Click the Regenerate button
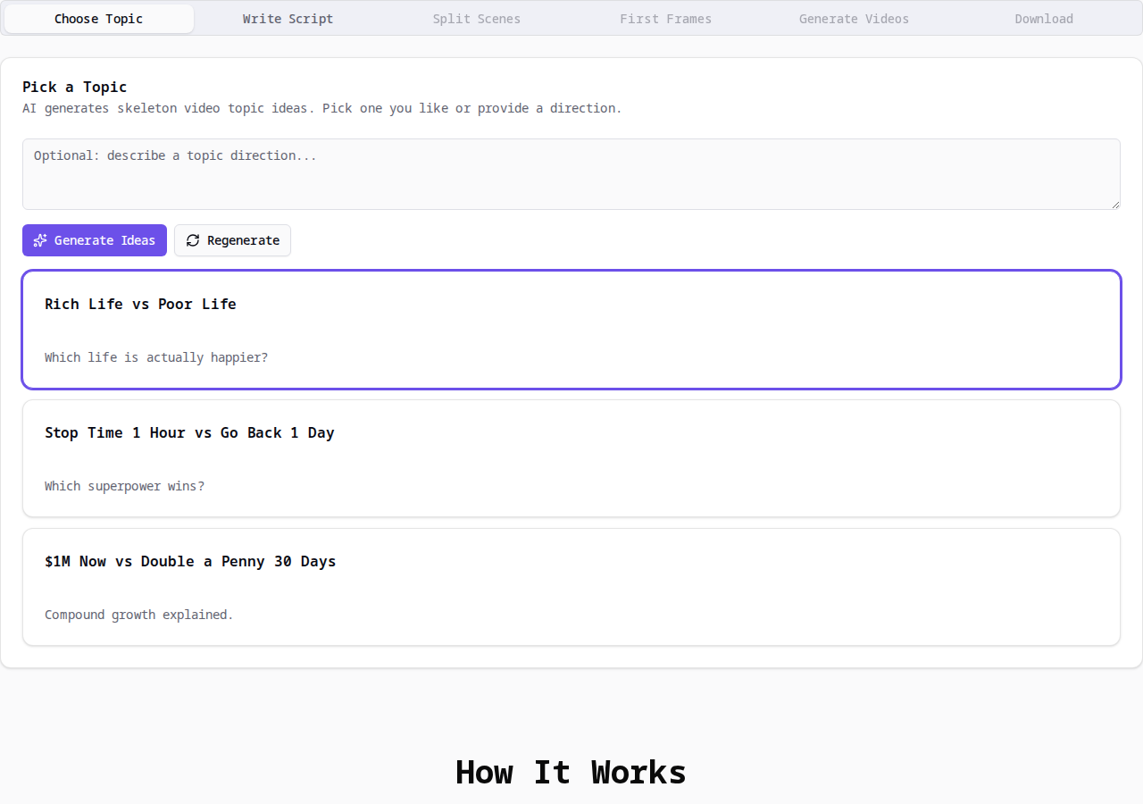This screenshot has height=804, width=1143. (x=232, y=240)
